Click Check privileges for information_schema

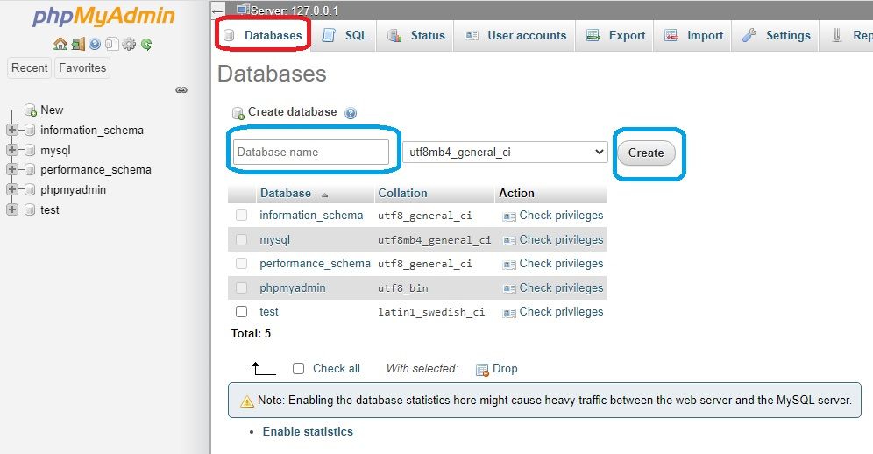coord(553,216)
